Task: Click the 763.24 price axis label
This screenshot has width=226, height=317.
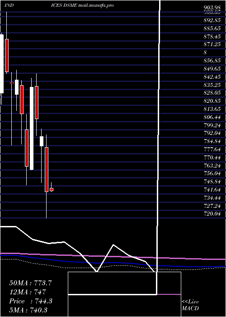Action: click(x=212, y=165)
